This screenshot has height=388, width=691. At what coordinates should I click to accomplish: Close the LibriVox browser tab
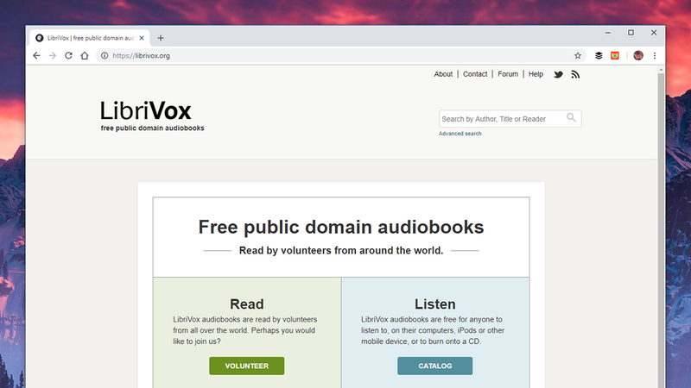(142, 38)
